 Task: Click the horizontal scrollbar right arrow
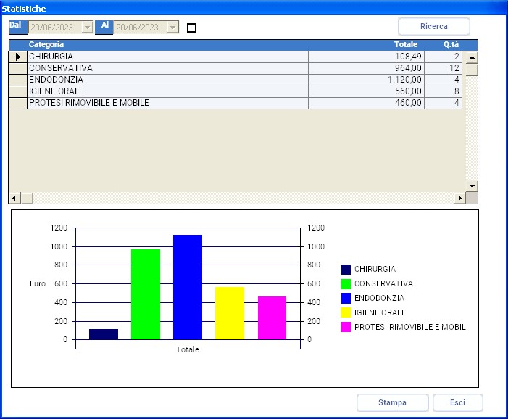[459, 198]
